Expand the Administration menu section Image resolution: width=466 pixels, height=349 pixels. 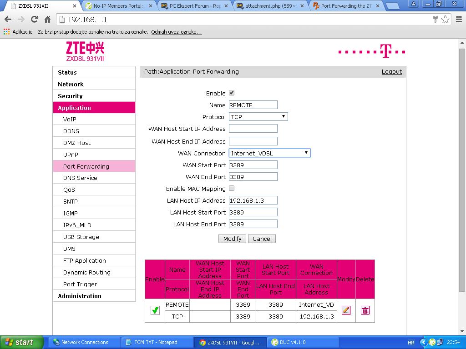[x=80, y=296]
